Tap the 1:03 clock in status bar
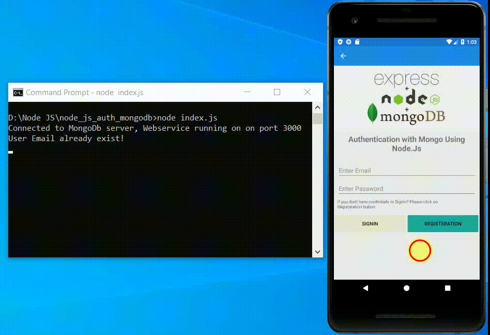490x335 pixels. (x=471, y=42)
